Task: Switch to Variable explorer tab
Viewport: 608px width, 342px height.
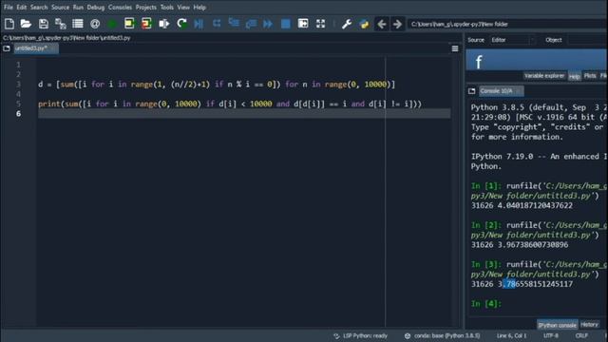Action: point(544,76)
